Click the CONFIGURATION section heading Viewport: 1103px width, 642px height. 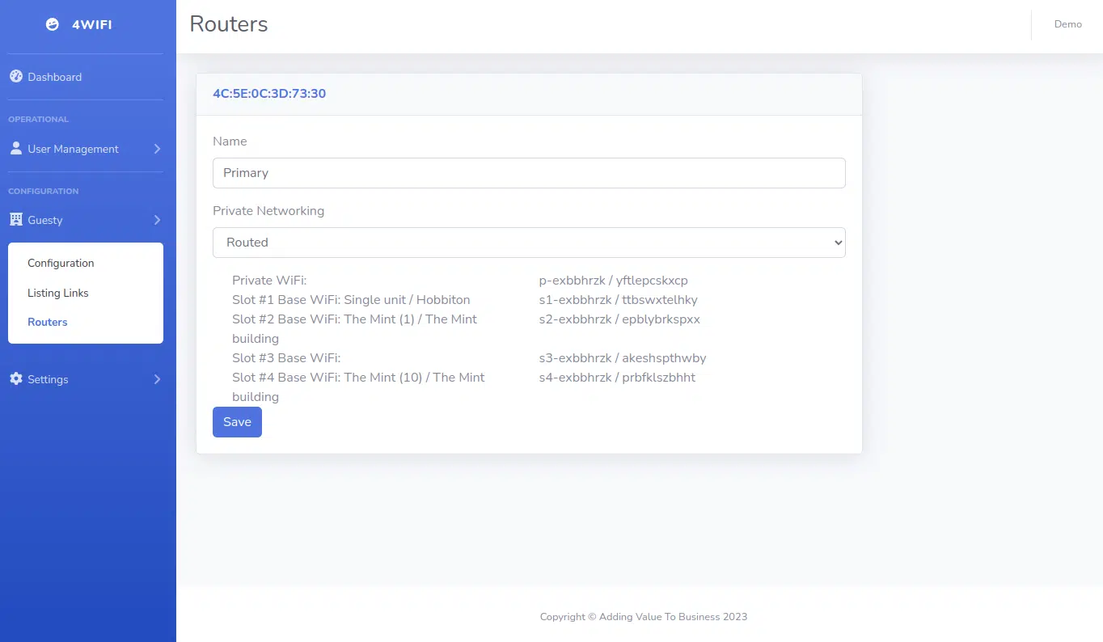(x=44, y=192)
